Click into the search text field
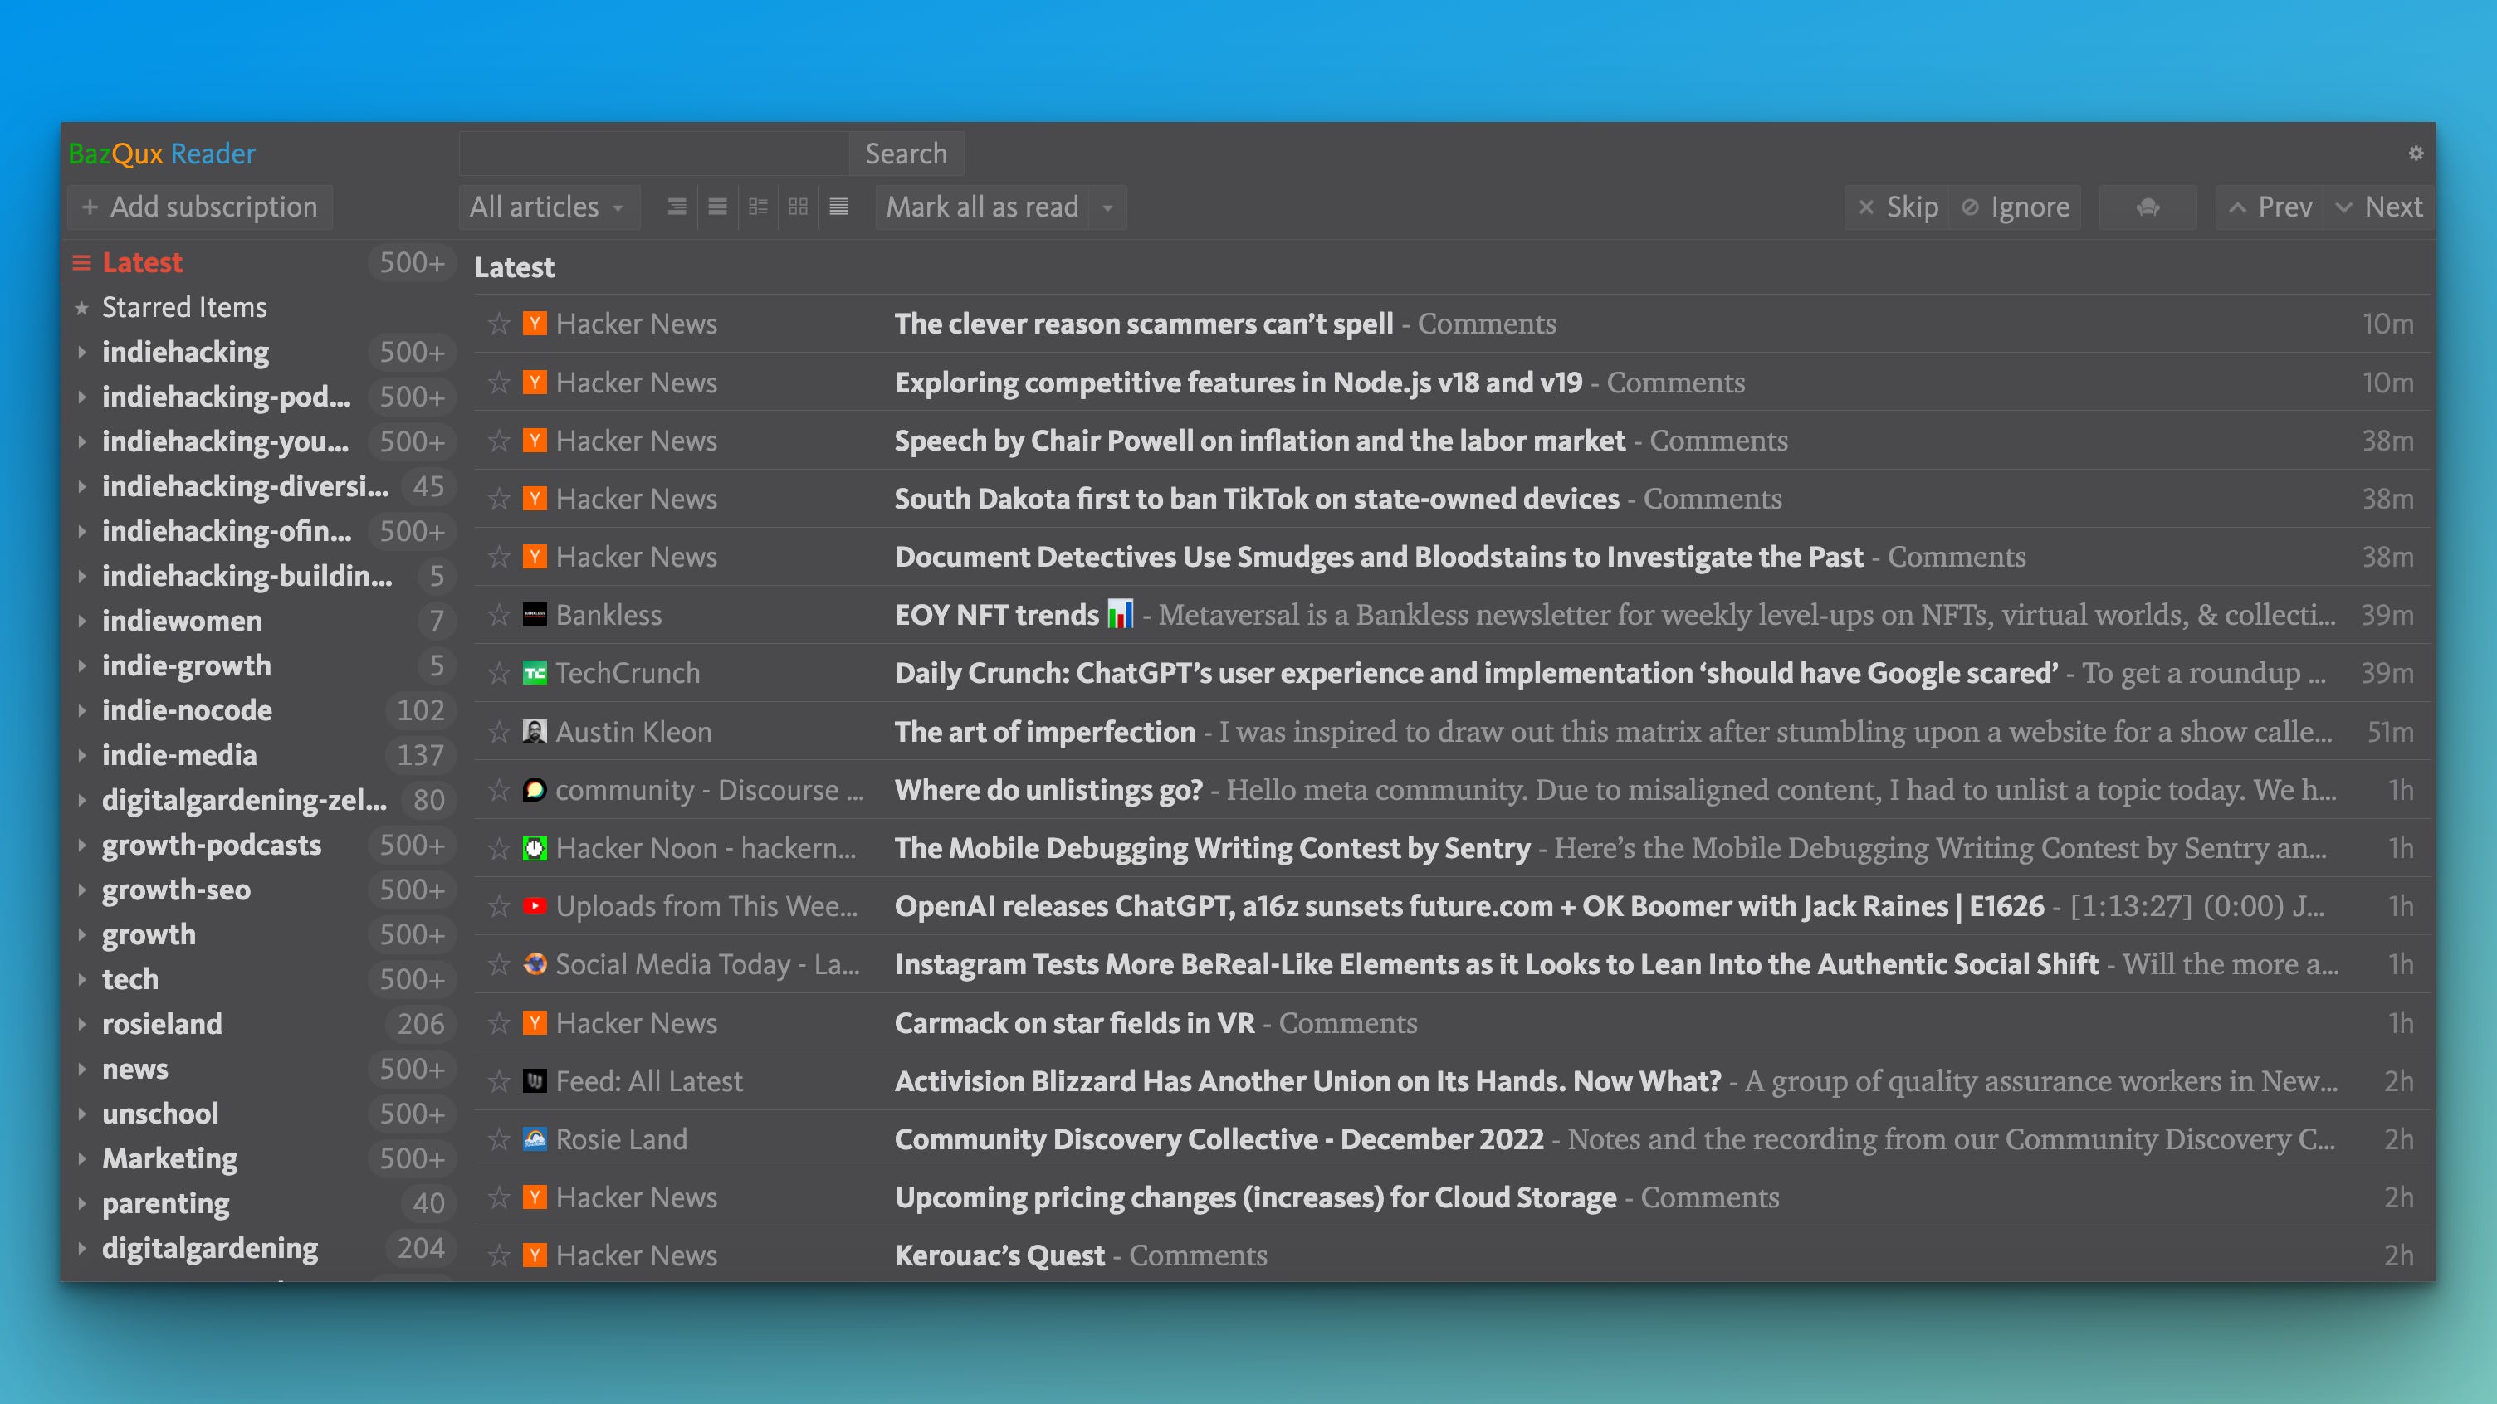Screen dimensions: 2497x1404 pyautogui.click(x=654, y=153)
